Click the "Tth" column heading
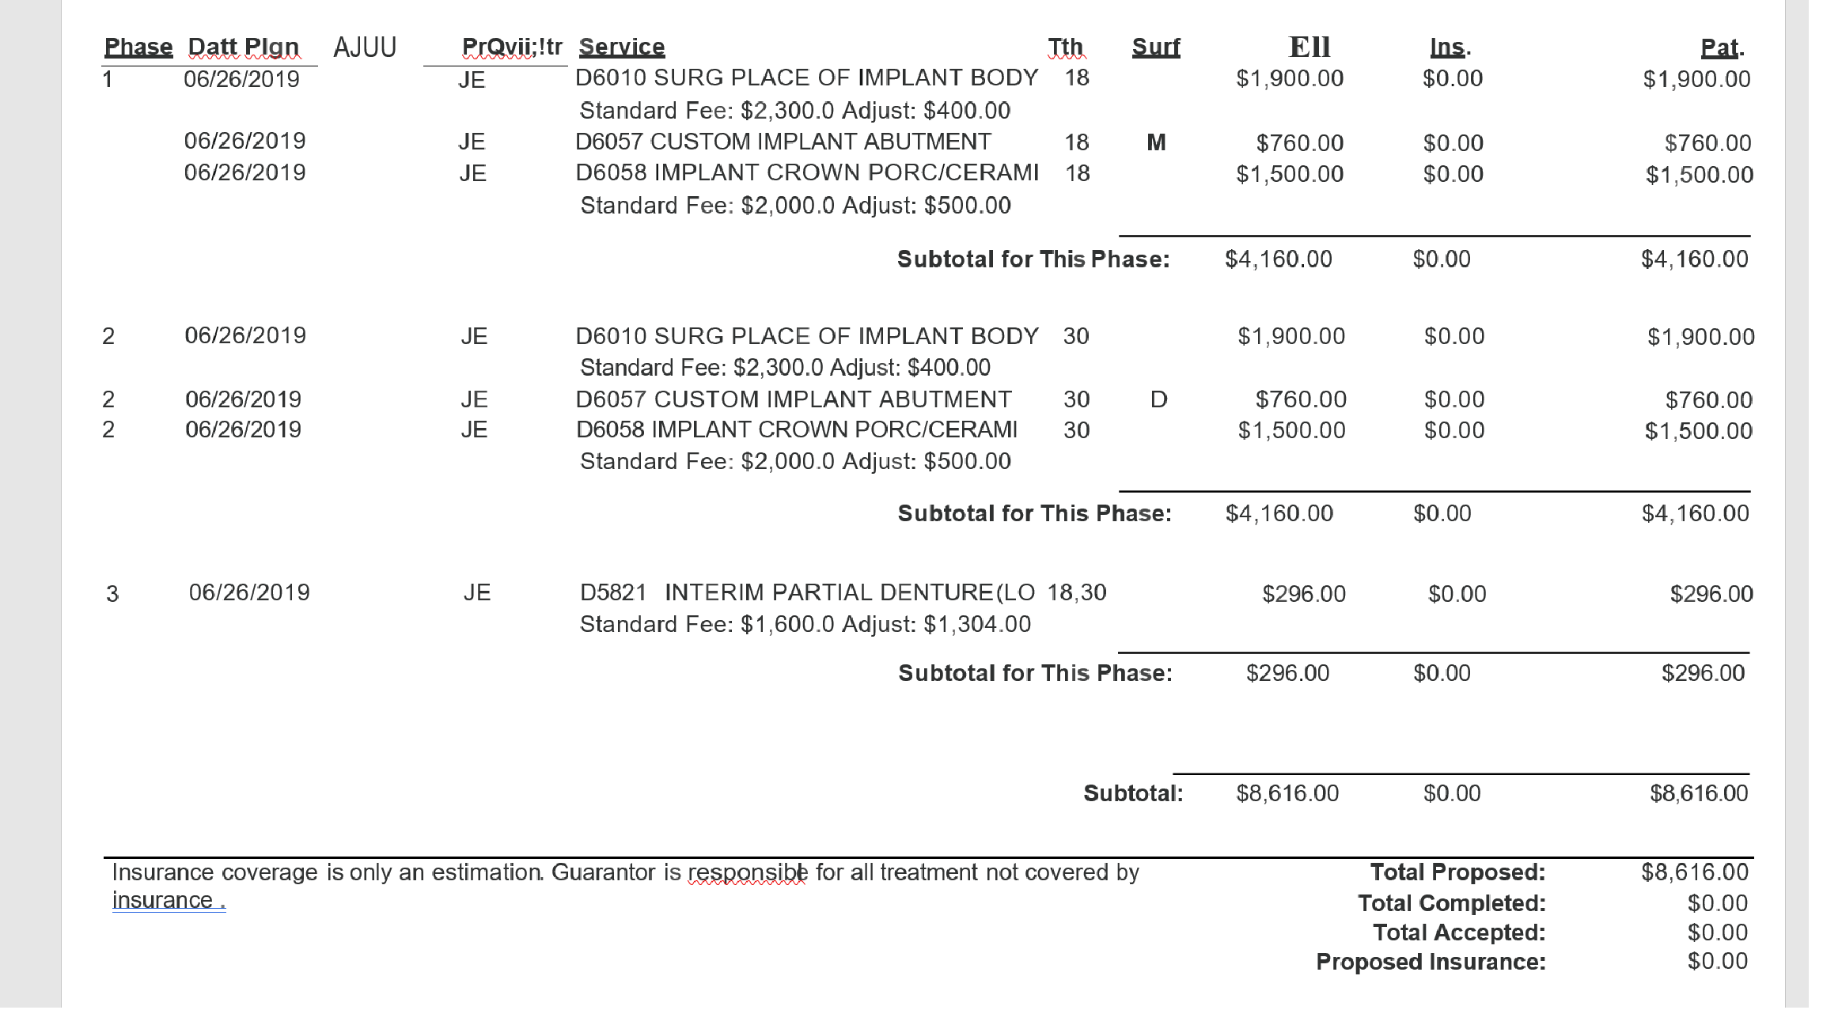Image resolution: width=1823 pixels, height=1025 pixels. [x=1066, y=47]
